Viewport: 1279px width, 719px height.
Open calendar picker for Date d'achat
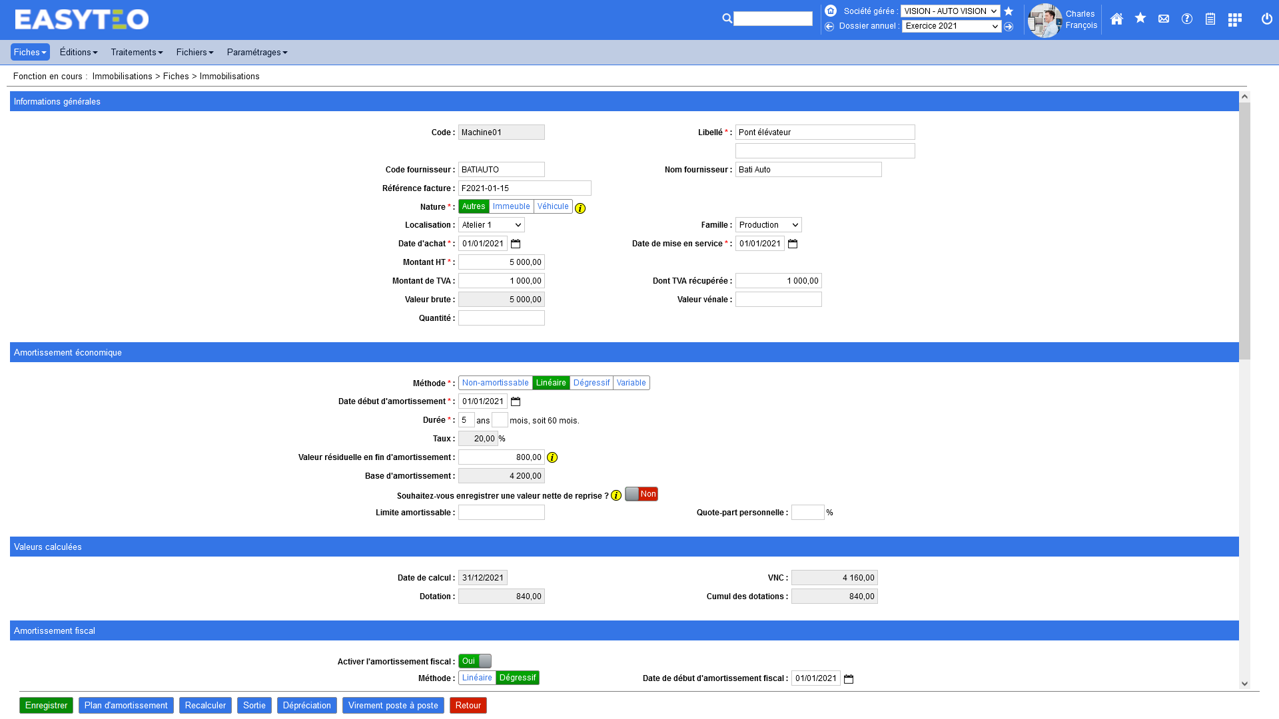(516, 244)
